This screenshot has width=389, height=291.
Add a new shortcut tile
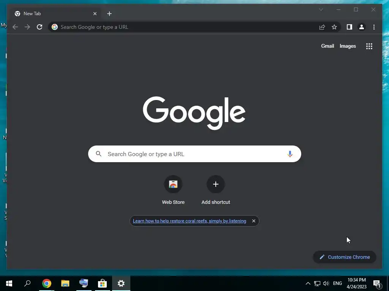coord(216,190)
